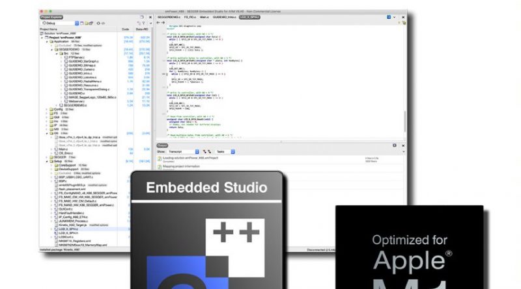This screenshot has height=289, width=521.
Task: Undock the Output panel
Action: [395, 145]
